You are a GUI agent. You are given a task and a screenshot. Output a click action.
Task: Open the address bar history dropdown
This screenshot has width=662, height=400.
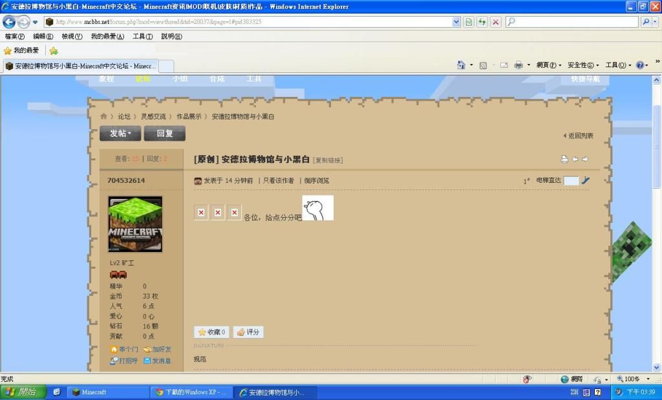point(456,22)
